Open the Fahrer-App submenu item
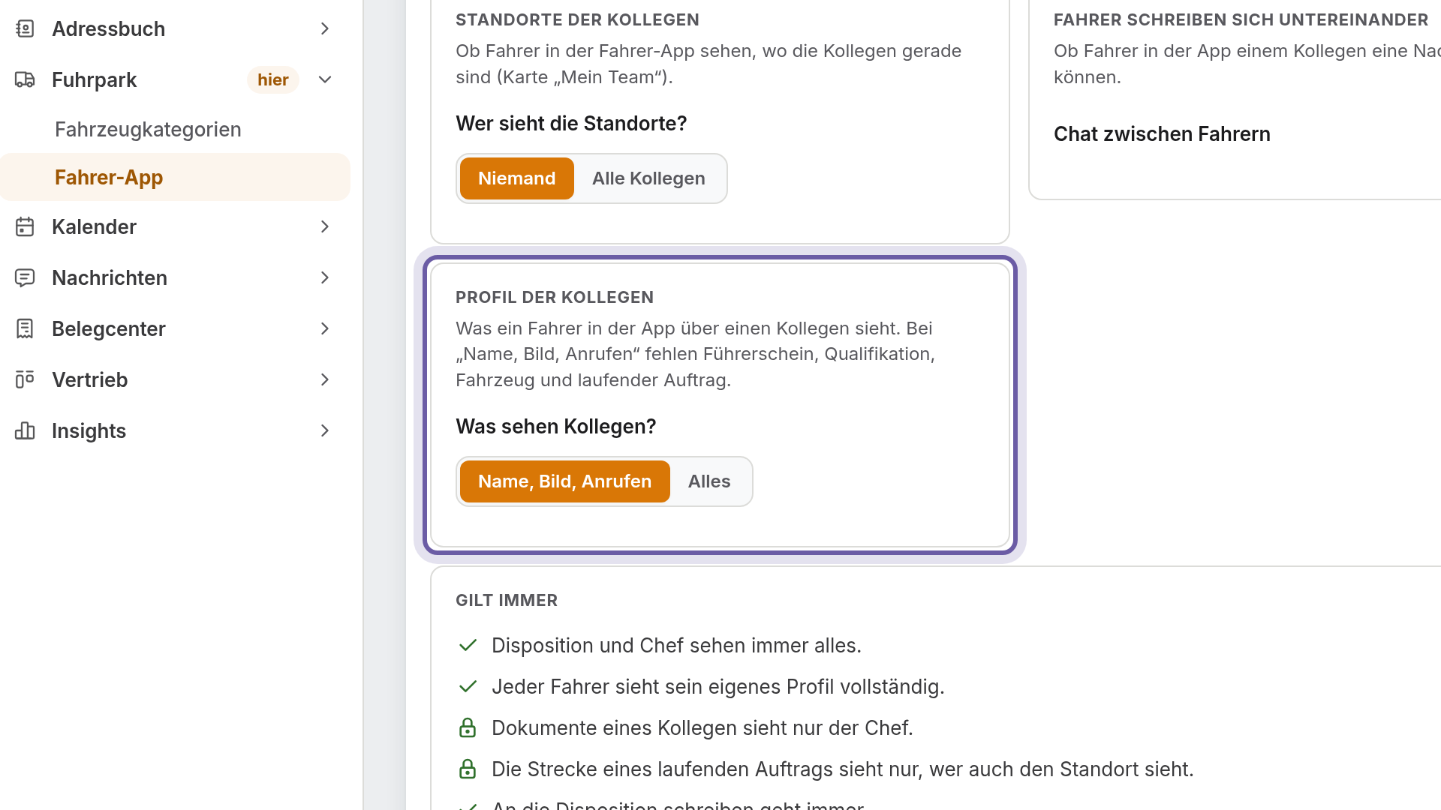The height and width of the screenshot is (810, 1441). (175, 177)
